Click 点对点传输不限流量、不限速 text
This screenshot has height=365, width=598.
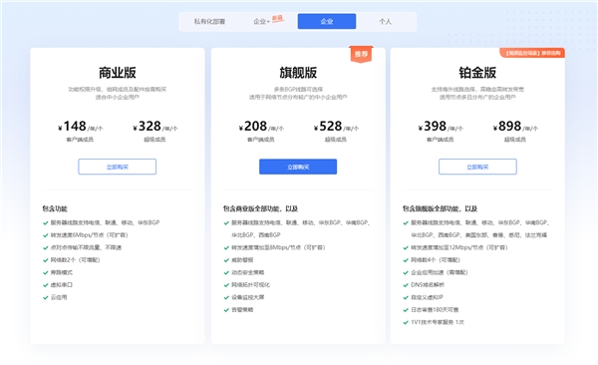tap(86, 247)
